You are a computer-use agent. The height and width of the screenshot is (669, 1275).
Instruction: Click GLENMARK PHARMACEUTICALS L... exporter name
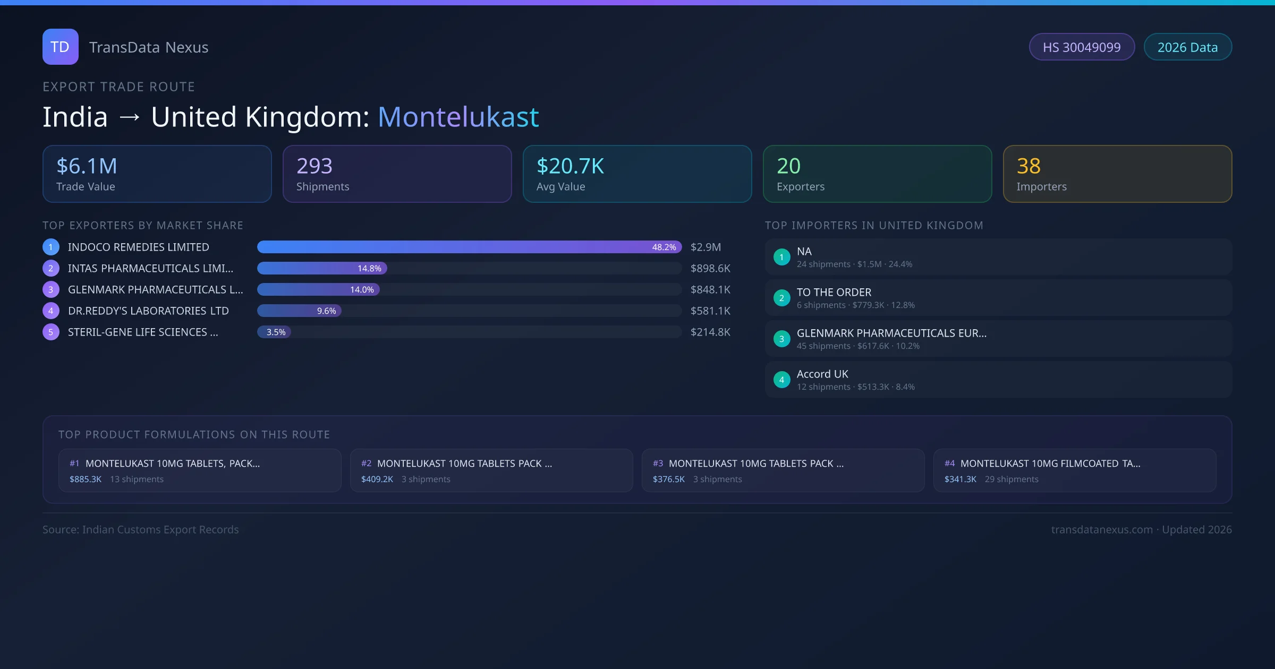coord(155,289)
